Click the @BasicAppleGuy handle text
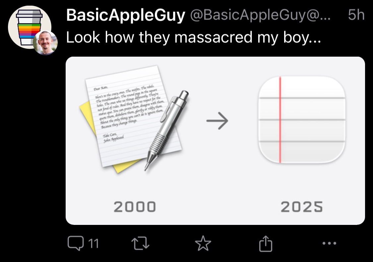The image size is (373, 262). [x=260, y=15]
